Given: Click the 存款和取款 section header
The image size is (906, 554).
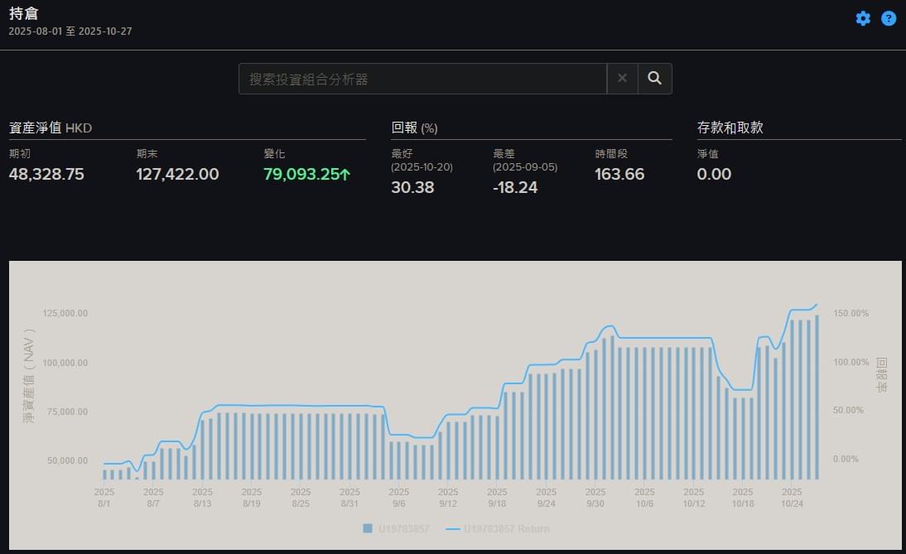Looking at the screenshot, I should (730, 128).
